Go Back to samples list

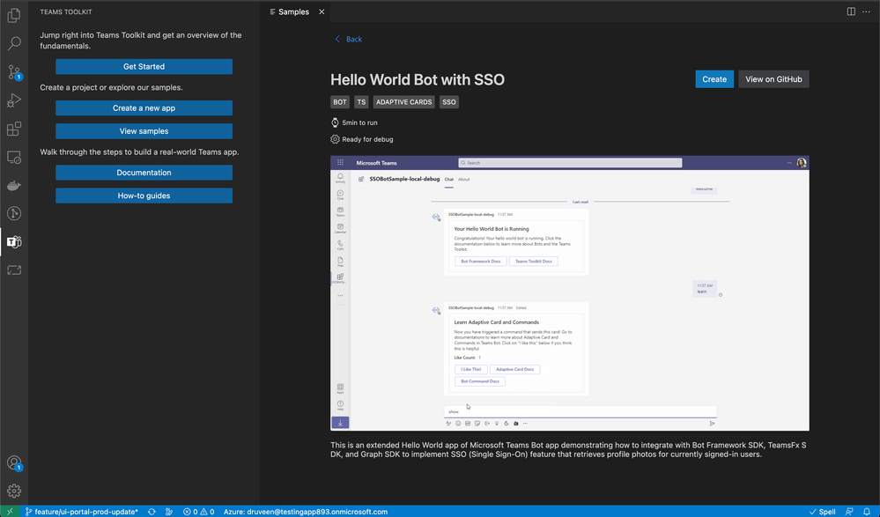pos(348,40)
